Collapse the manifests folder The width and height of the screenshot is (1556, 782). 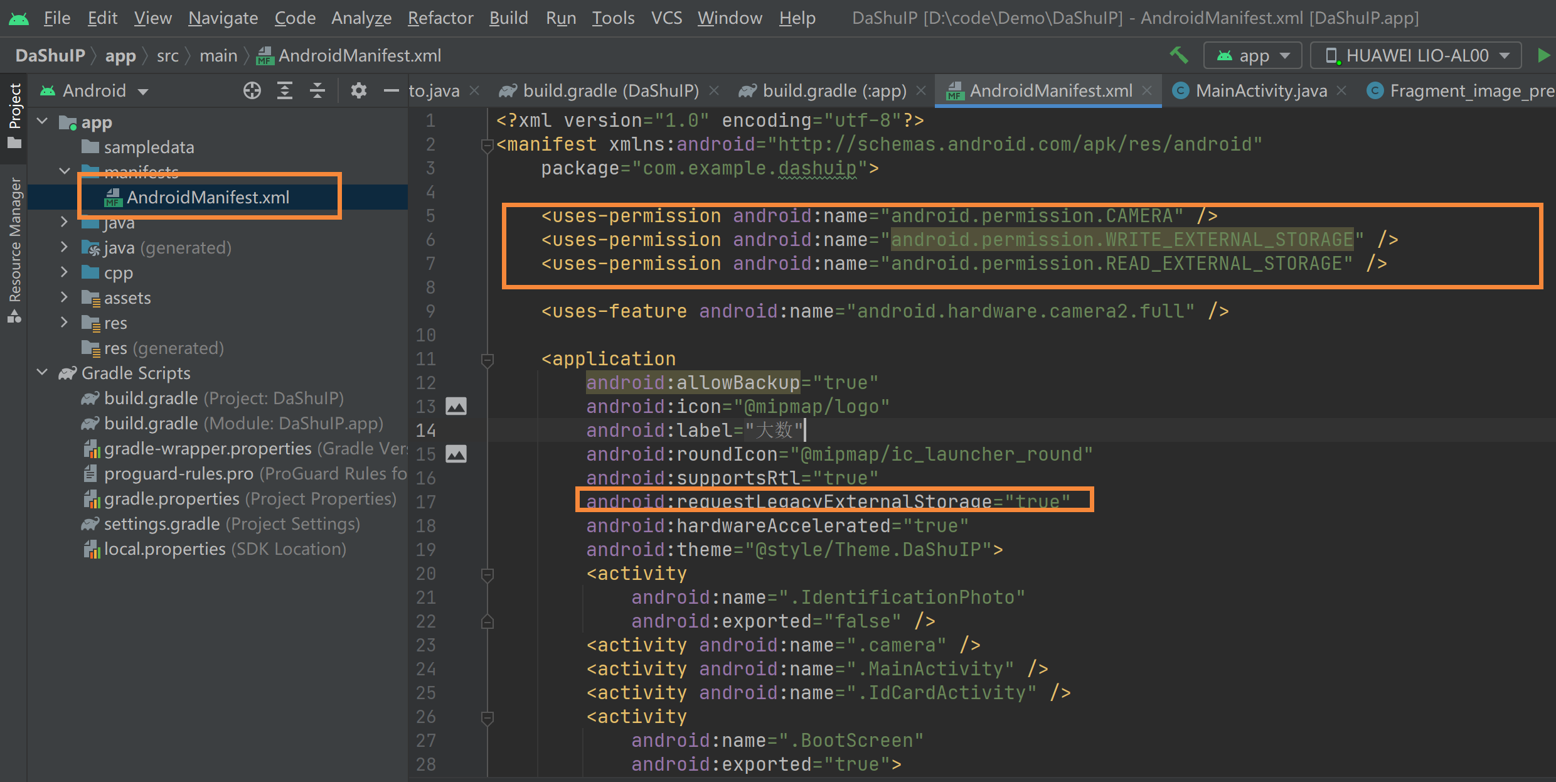pyautogui.click(x=64, y=171)
